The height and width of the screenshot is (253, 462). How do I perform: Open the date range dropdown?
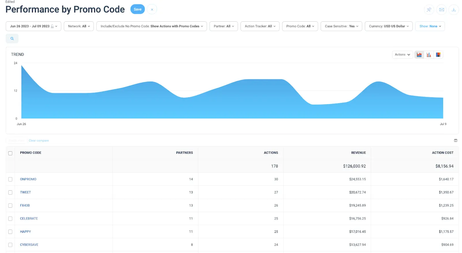(33, 26)
